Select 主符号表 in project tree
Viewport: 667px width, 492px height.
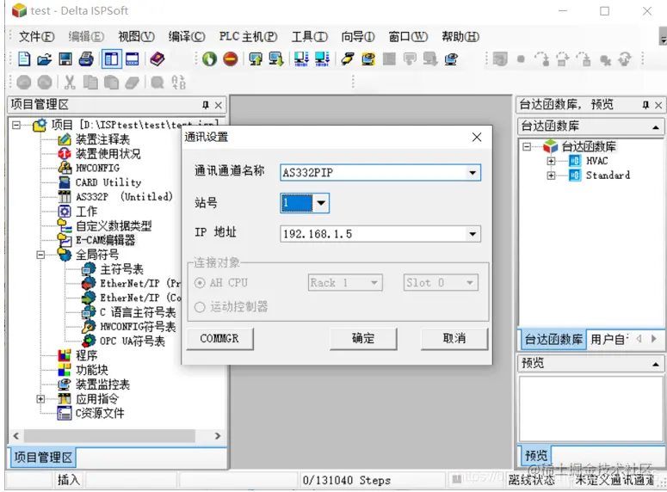click(x=121, y=269)
